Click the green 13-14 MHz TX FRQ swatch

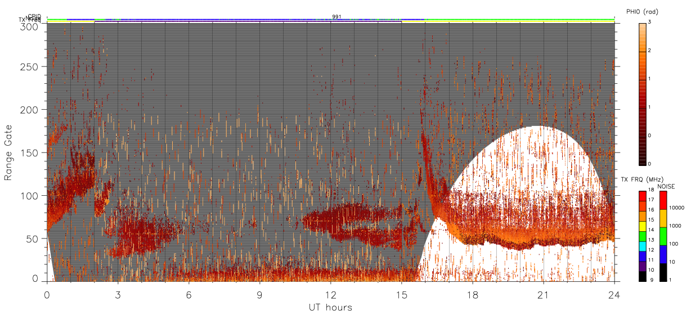[643, 236]
